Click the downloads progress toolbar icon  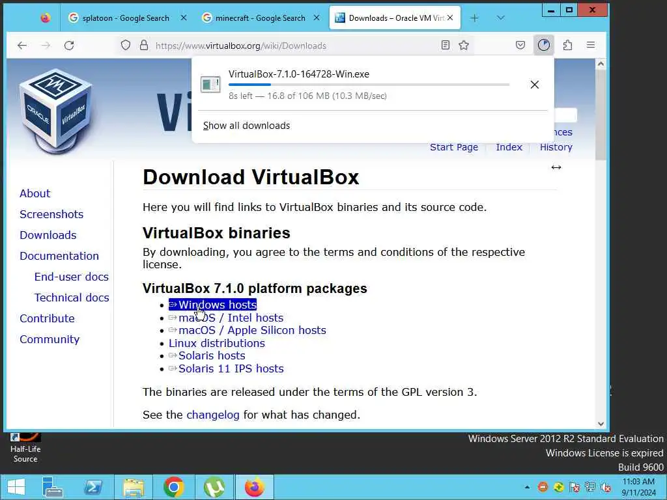[544, 45]
